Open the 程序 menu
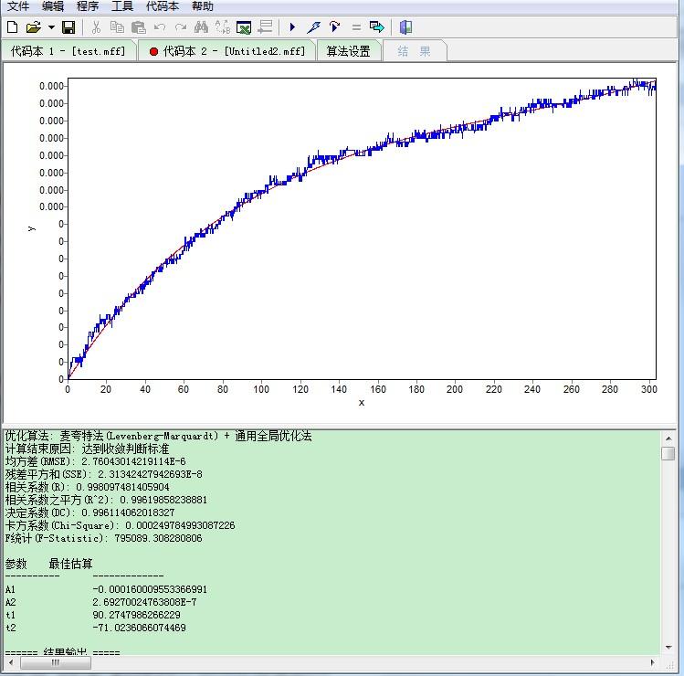The height and width of the screenshot is (676, 684). coord(88,6)
